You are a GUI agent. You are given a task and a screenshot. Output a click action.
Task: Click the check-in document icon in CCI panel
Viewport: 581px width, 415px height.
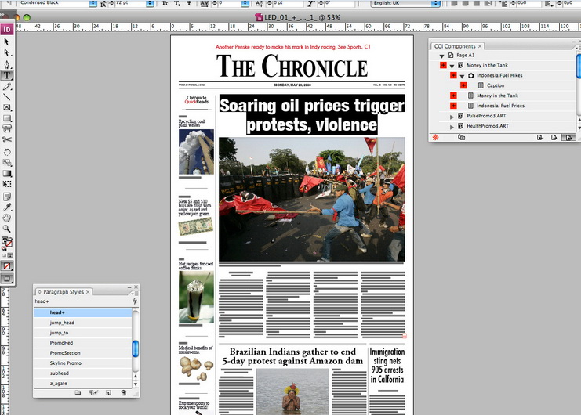pos(540,138)
